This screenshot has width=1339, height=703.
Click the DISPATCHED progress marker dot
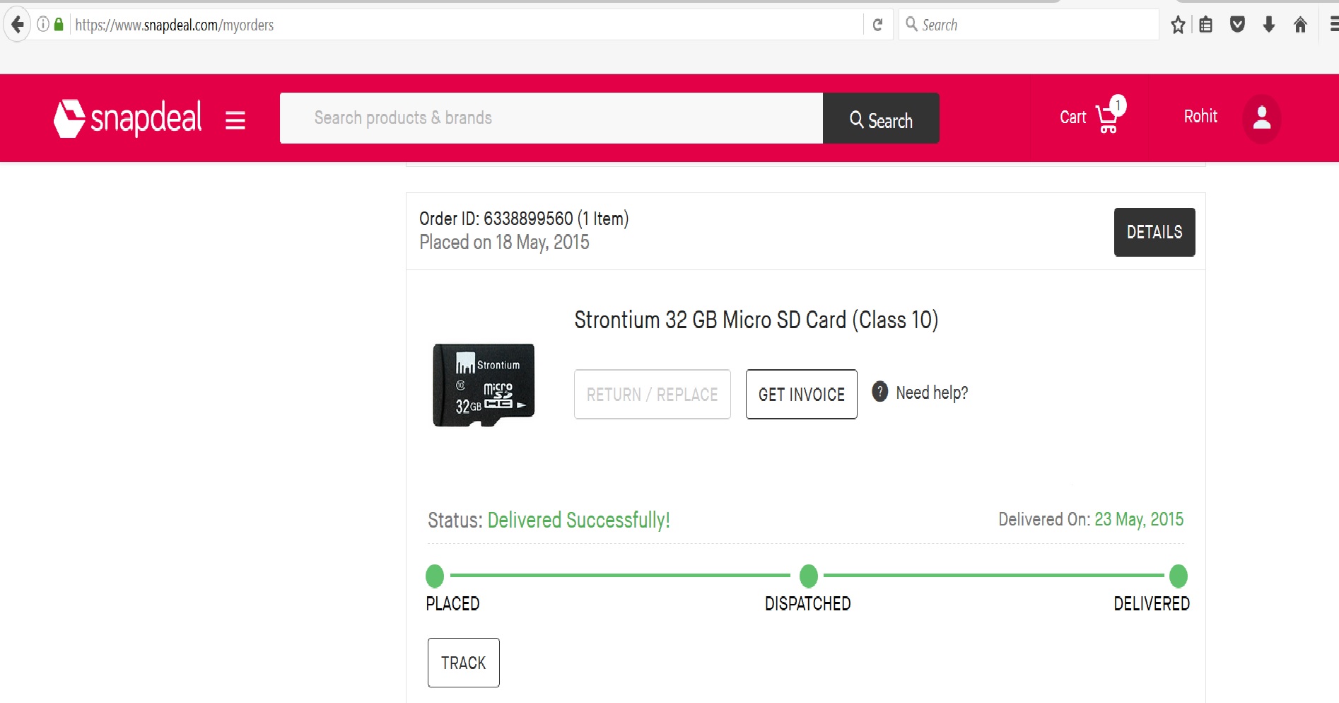coord(808,576)
